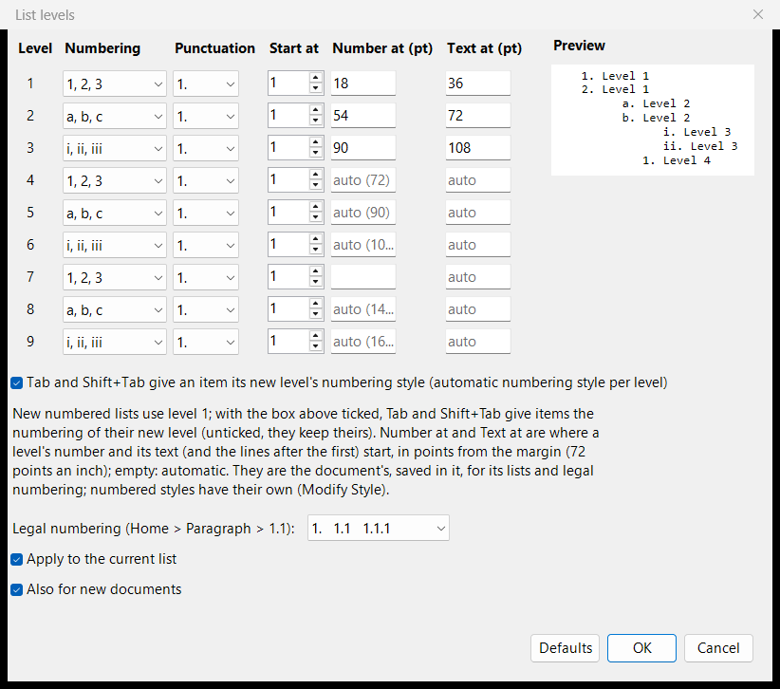Increase level 5 Start at value

[315, 207]
